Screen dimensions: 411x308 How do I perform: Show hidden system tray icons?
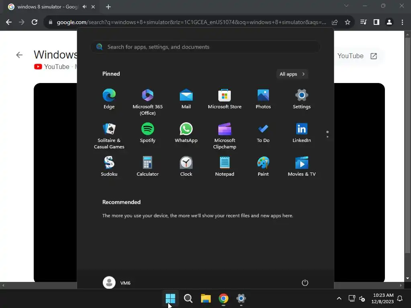(339, 298)
